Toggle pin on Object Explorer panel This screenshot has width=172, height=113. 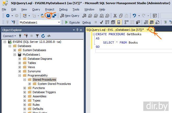pyautogui.click(x=78, y=30)
